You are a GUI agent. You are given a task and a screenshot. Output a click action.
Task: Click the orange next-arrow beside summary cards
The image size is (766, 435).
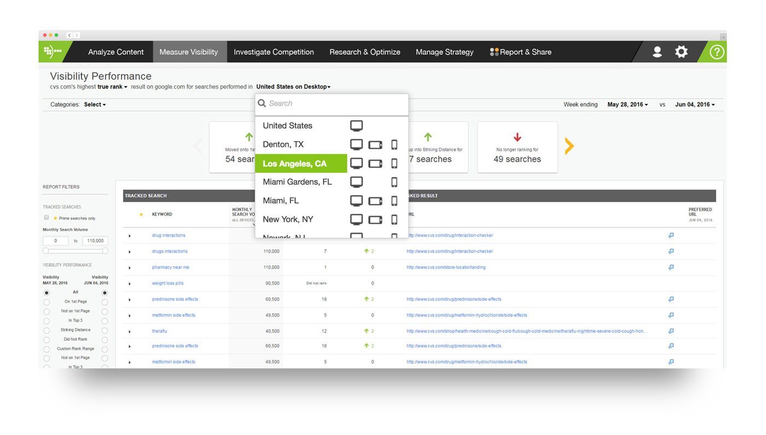pos(570,146)
